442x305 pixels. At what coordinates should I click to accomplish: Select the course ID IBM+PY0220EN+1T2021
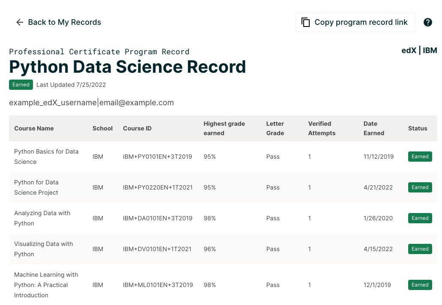click(157, 187)
